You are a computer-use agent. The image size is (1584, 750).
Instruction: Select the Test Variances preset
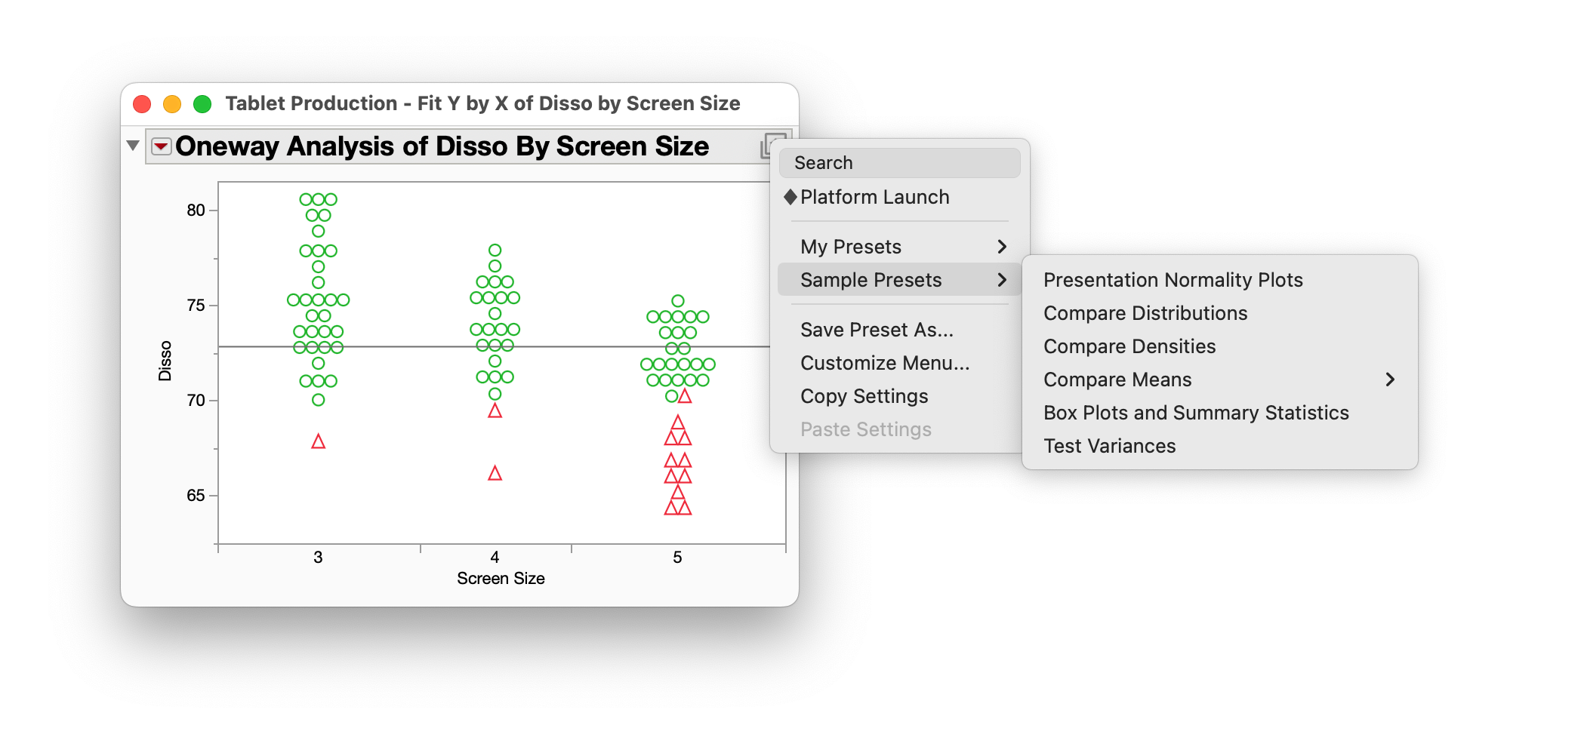tap(1109, 446)
